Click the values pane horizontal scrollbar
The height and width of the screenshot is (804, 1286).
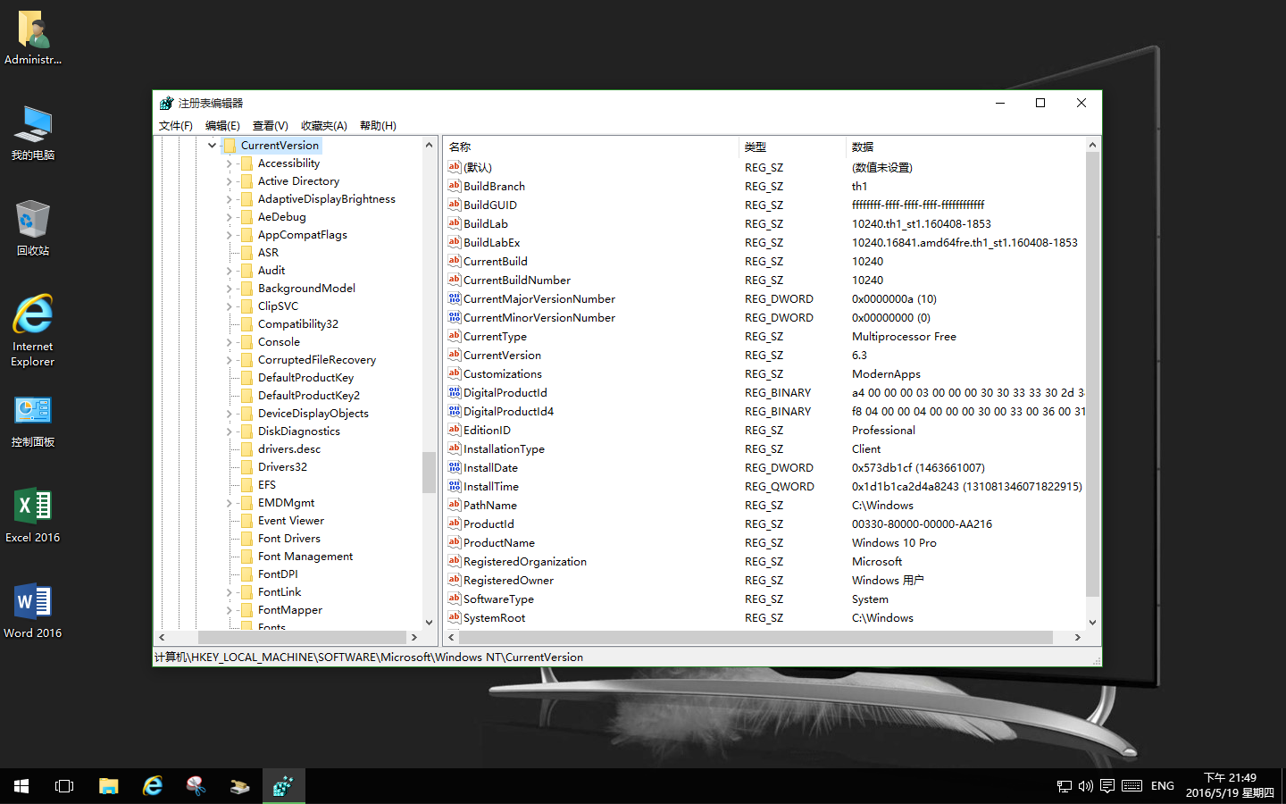(756, 637)
